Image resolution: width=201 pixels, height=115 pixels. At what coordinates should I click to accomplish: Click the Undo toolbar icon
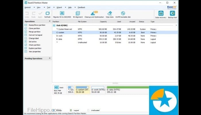[27, 13]
